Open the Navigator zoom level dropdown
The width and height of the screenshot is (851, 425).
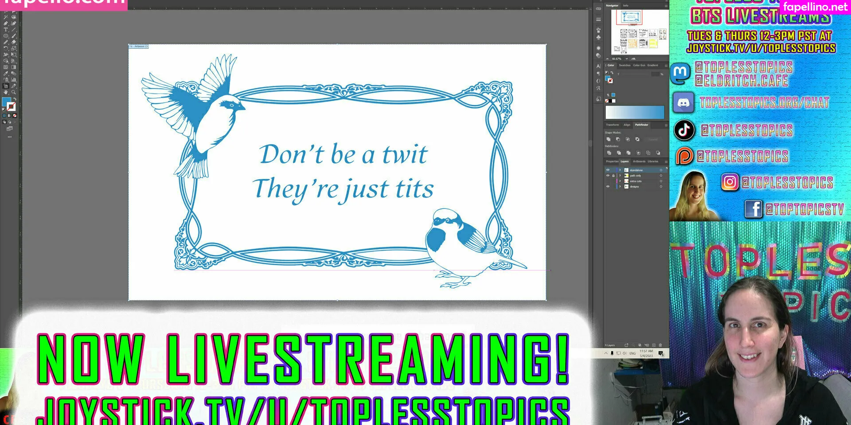point(627,58)
